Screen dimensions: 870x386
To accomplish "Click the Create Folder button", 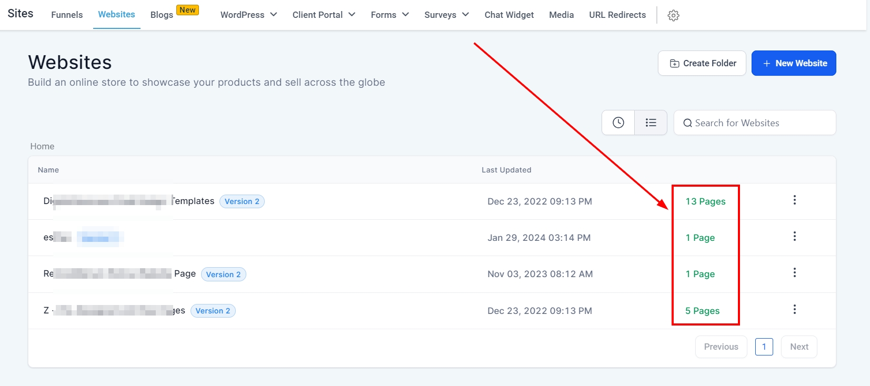I will coord(702,63).
